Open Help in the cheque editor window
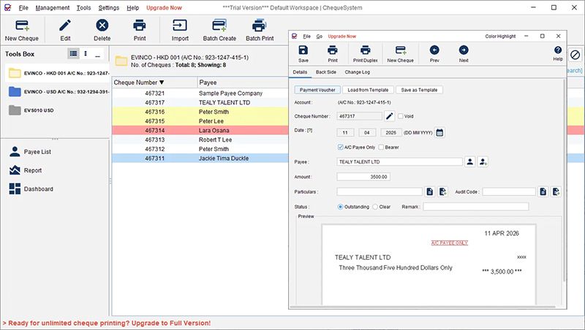This screenshot has width=585, height=330. [558, 53]
